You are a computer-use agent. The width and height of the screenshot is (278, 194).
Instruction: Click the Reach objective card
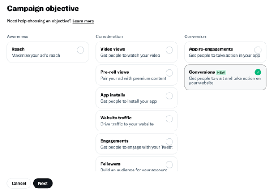click(43, 52)
